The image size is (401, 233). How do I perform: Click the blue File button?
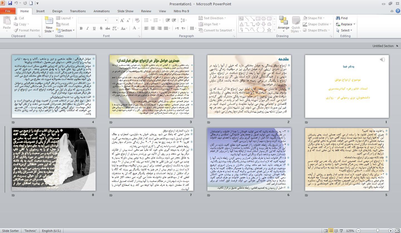click(x=8, y=11)
